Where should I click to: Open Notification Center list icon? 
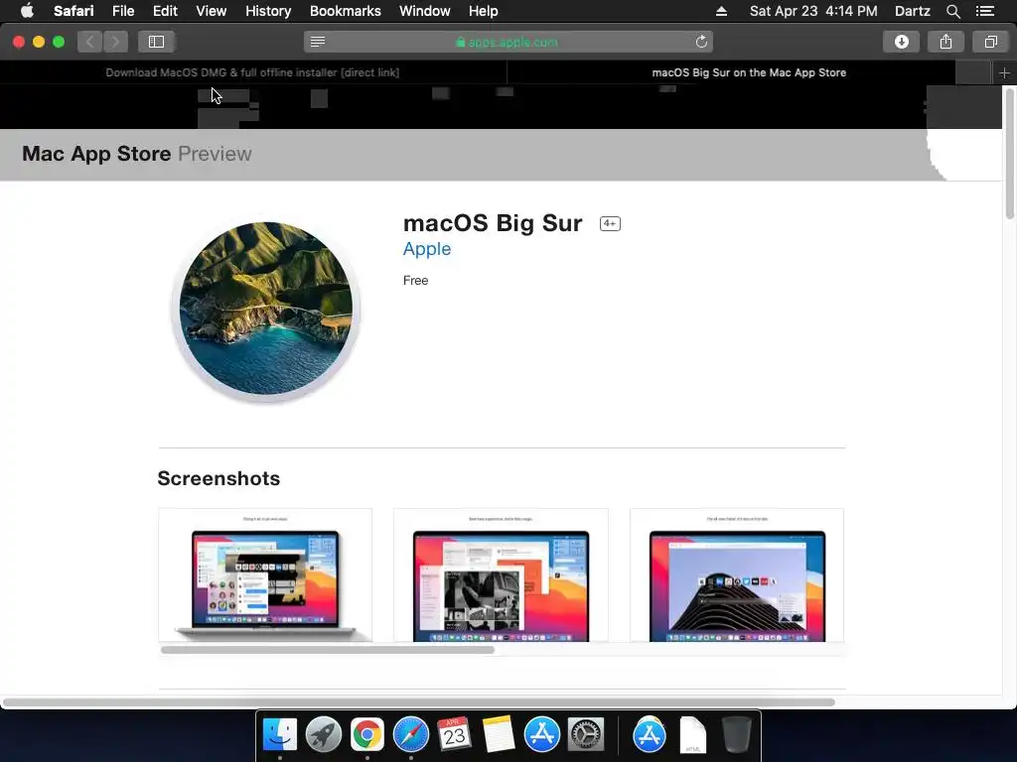coord(985,11)
